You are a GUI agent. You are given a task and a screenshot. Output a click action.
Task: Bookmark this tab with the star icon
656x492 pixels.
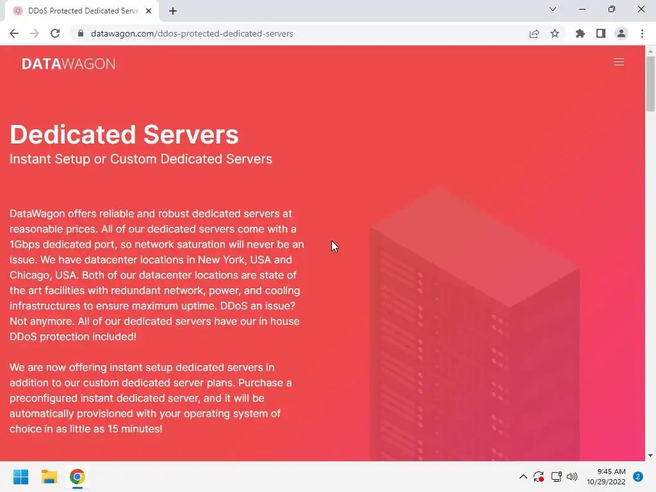click(x=555, y=33)
